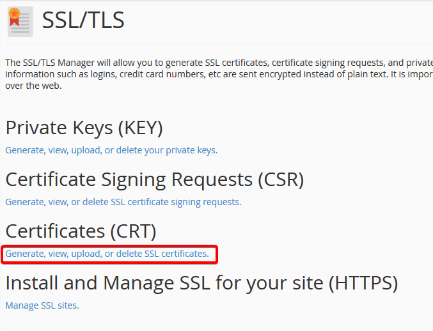Click the orange star badge on certificate icon

point(14,13)
